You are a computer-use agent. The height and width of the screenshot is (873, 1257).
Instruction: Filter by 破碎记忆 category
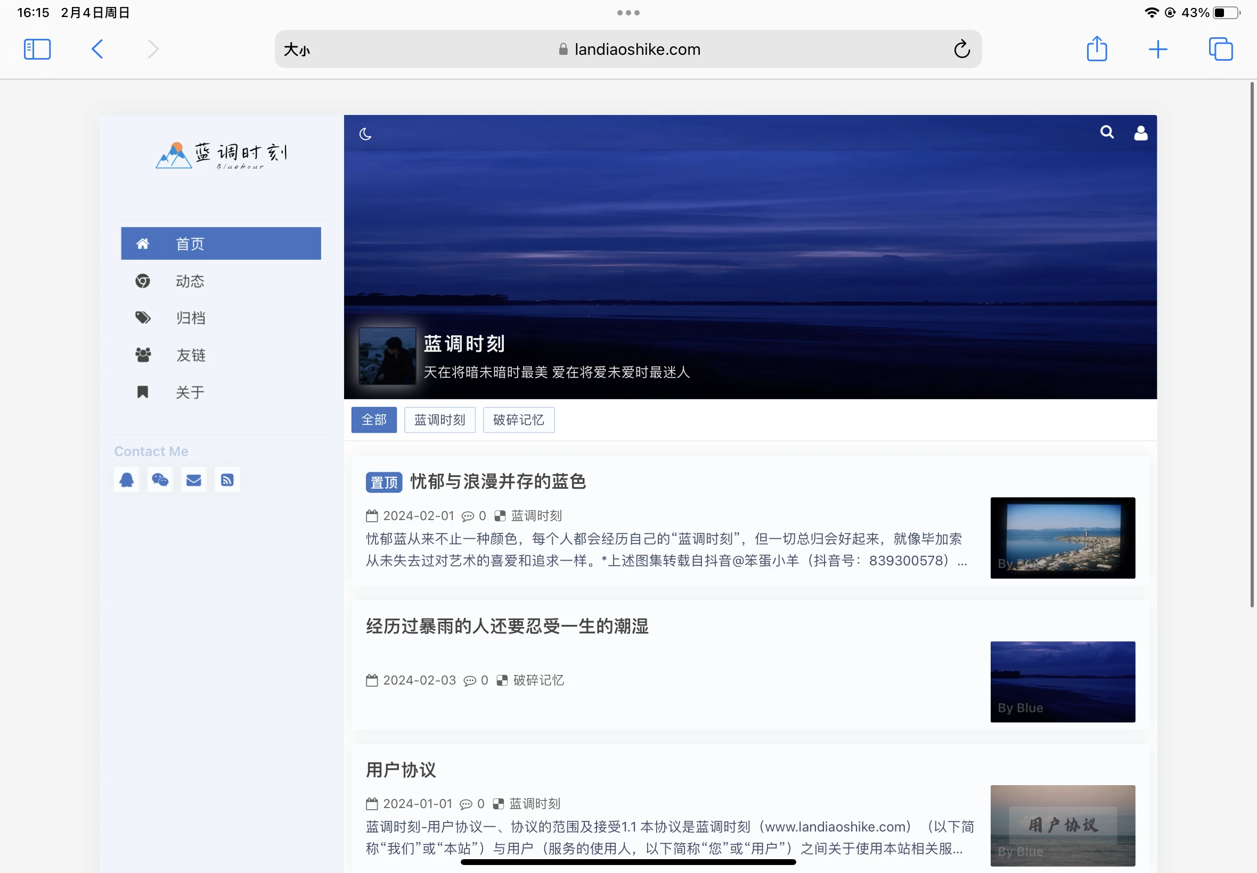click(518, 419)
